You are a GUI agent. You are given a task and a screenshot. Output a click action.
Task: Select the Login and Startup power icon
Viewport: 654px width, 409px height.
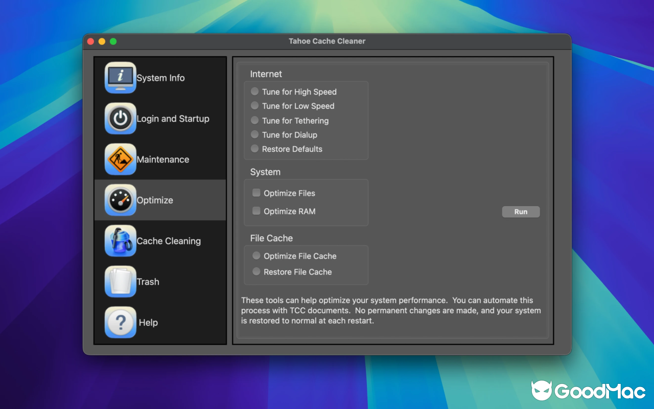coord(120,119)
